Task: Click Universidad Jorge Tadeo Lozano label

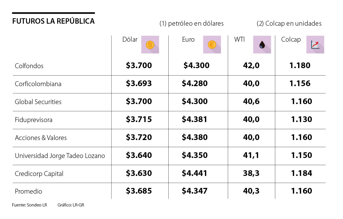Action: pyautogui.click(x=60, y=156)
